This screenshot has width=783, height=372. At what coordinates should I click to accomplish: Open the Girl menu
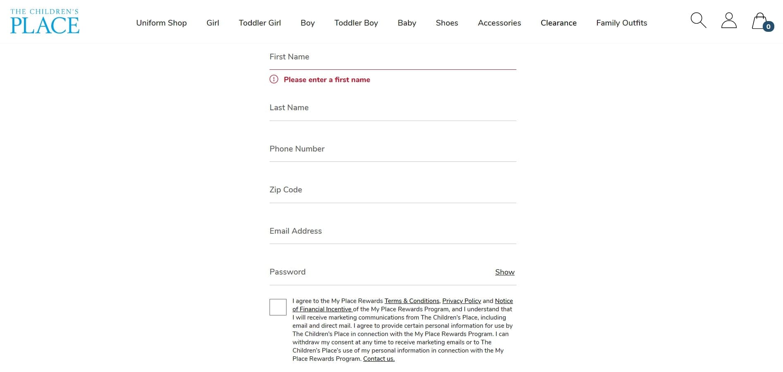pyautogui.click(x=213, y=23)
